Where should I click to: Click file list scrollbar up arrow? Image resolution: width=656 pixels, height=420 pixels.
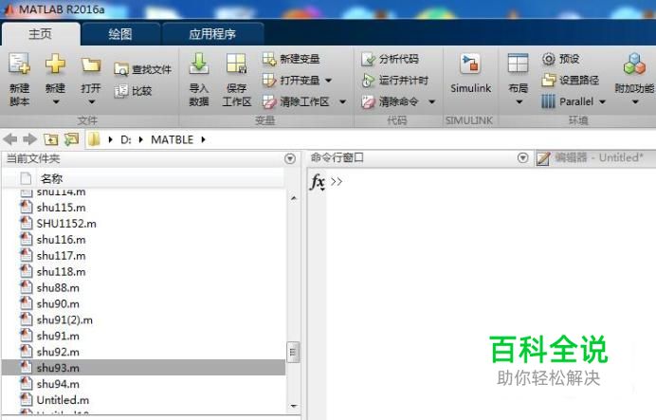[294, 198]
